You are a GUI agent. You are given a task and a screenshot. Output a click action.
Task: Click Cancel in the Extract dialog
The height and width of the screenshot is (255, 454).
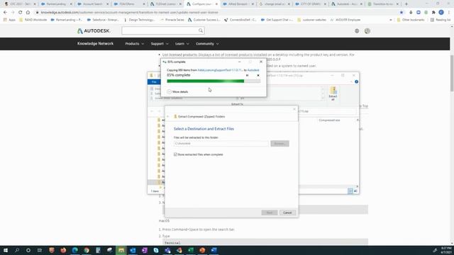click(287, 212)
